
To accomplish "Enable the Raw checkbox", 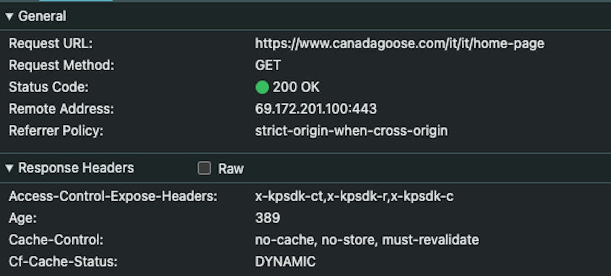I will coord(204,169).
